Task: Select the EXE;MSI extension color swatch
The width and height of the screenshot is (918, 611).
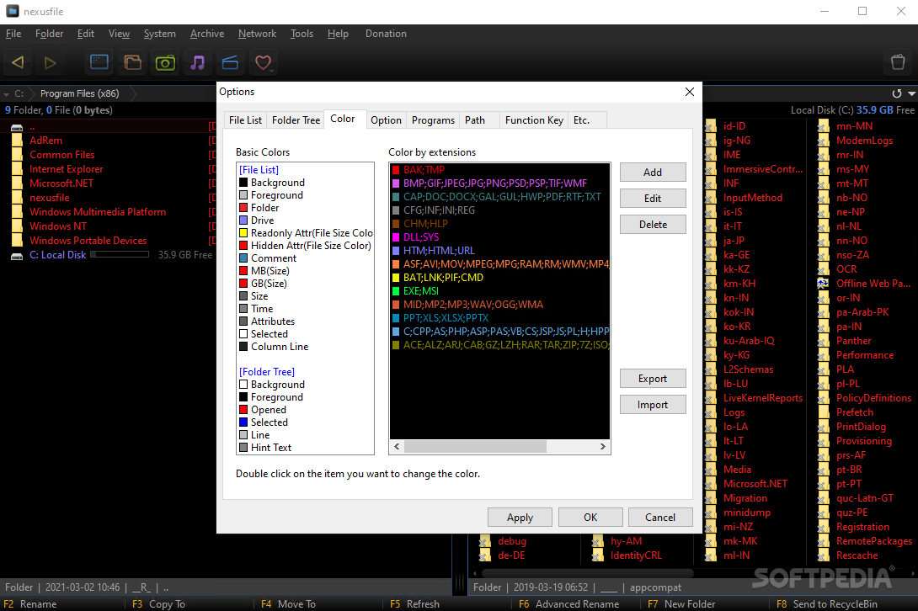Action: click(396, 291)
